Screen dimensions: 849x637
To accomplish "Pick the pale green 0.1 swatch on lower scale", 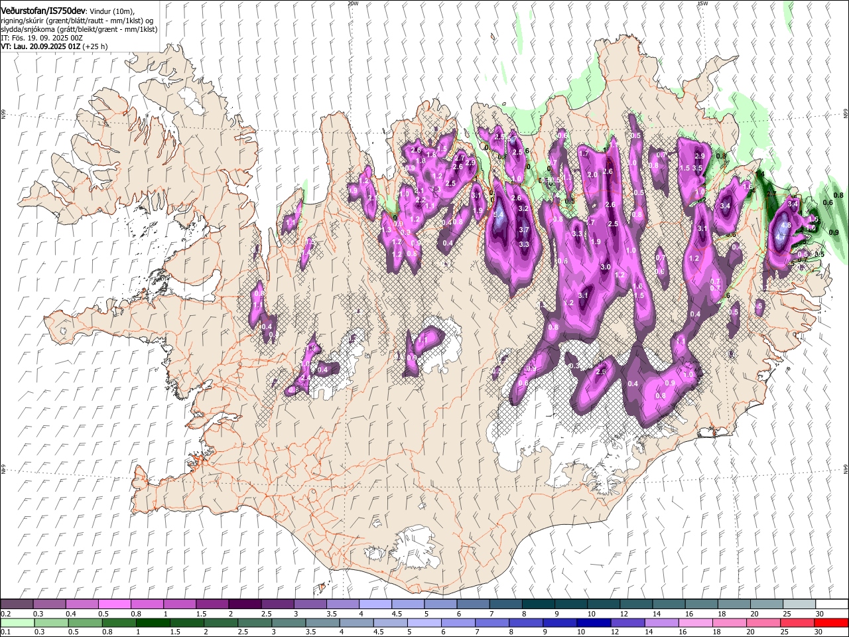I will [x=17, y=622].
